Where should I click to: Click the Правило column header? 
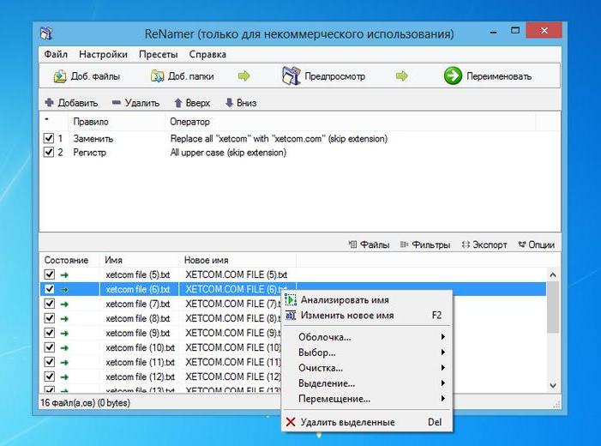point(117,122)
